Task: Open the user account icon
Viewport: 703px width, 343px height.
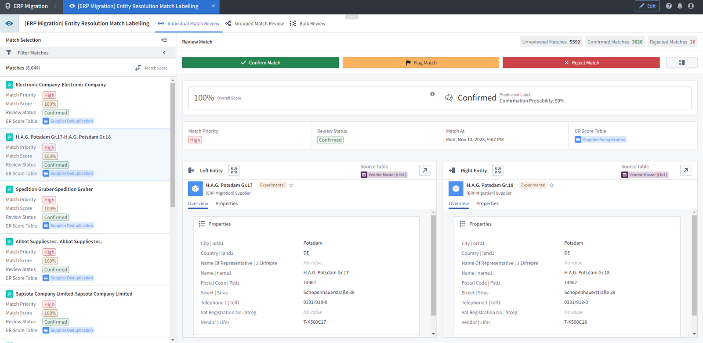Action: click(691, 6)
